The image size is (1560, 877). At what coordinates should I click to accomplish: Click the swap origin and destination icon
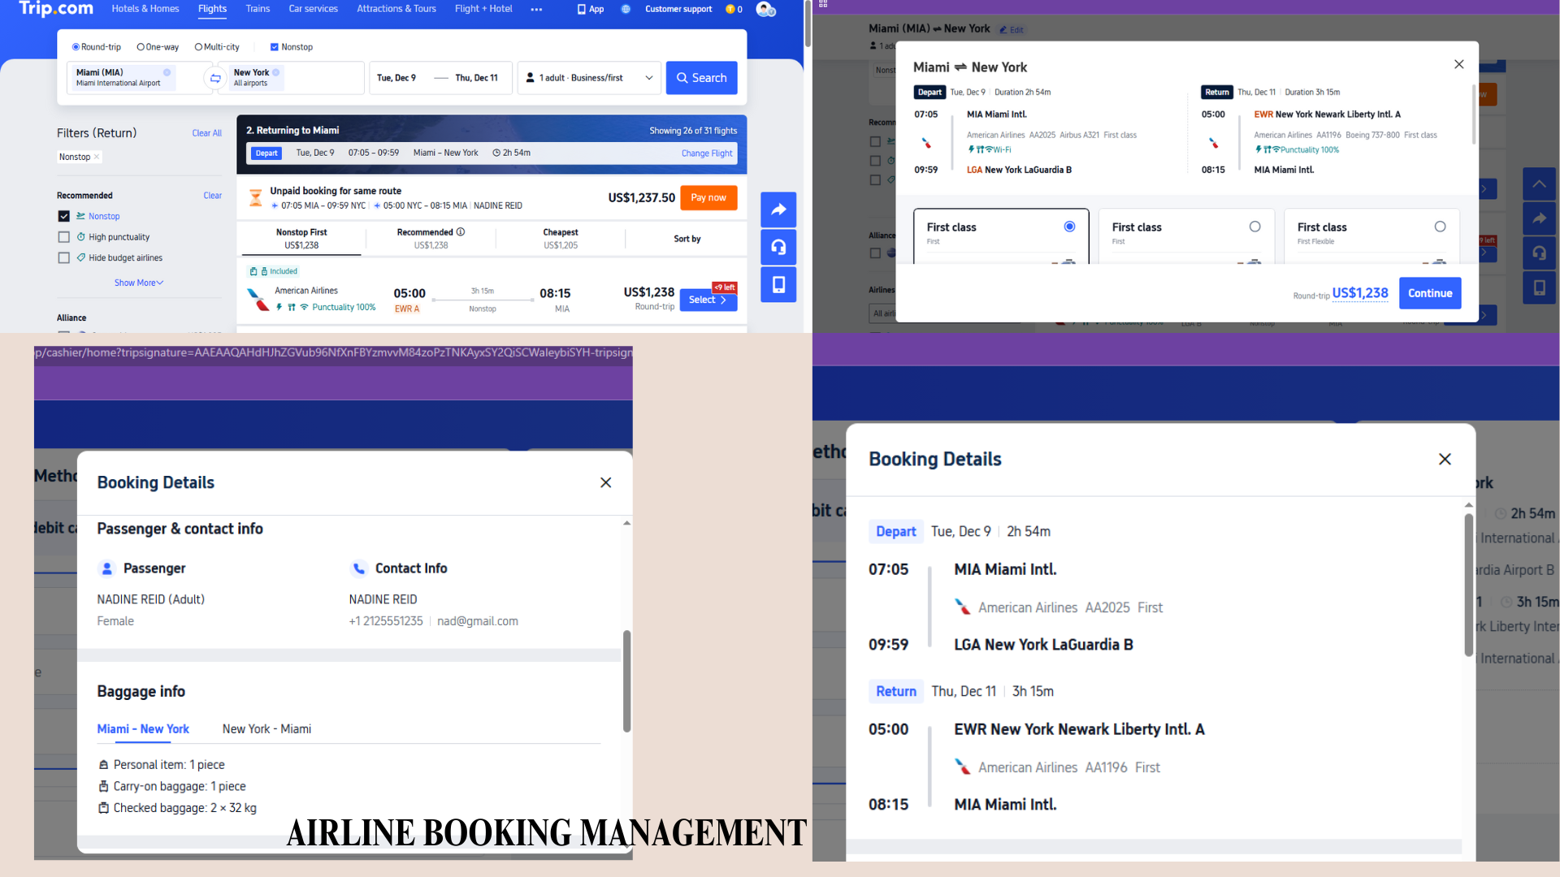[215, 78]
